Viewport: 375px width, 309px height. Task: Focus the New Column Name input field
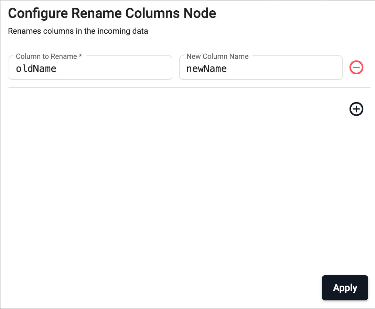point(261,68)
